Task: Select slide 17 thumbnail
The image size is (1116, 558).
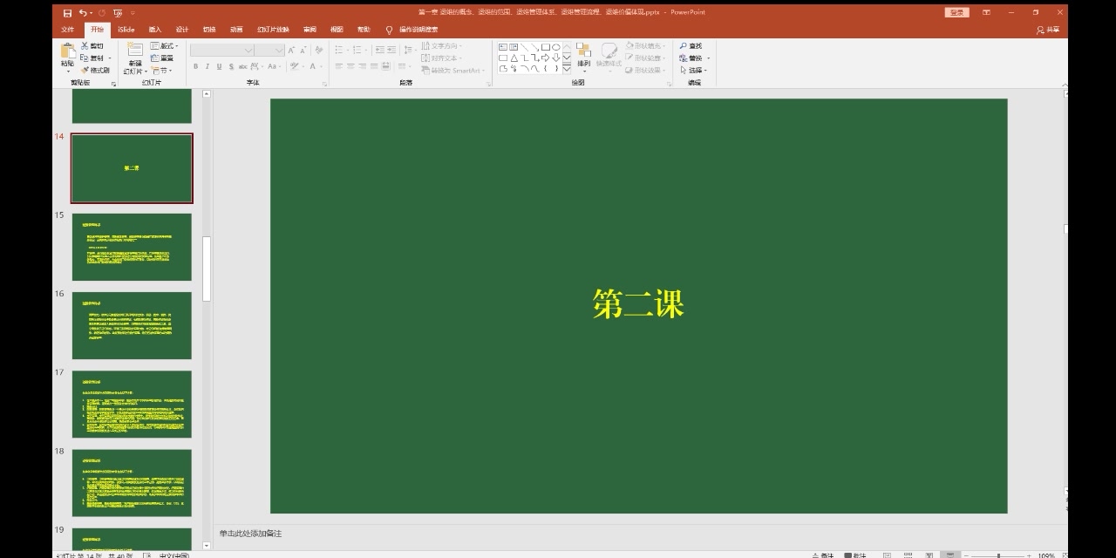Action: click(132, 405)
